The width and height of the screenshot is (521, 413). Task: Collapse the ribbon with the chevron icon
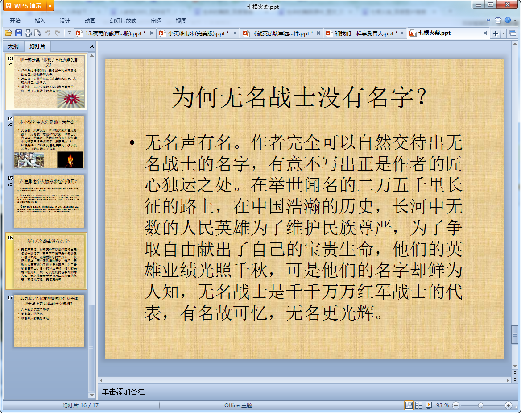488,20
